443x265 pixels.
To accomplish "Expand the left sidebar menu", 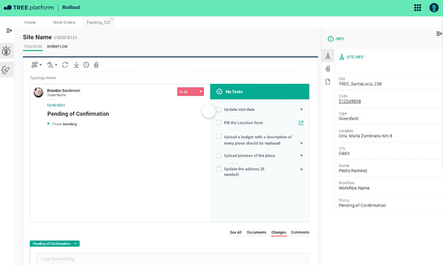I will click(9, 30).
